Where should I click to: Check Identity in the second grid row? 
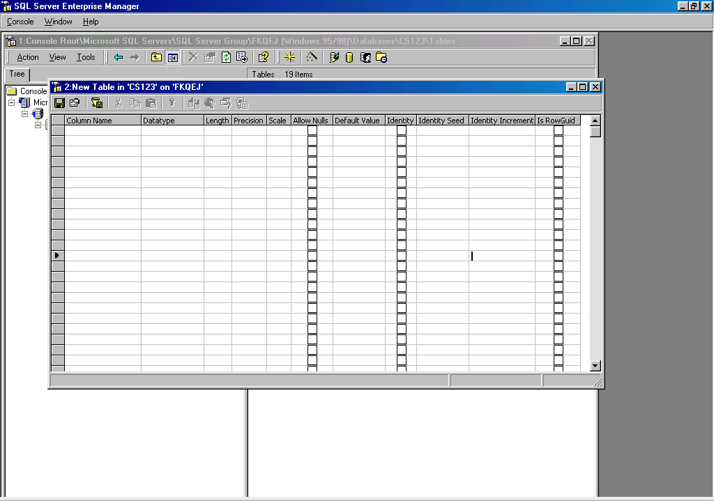click(x=401, y=141)
